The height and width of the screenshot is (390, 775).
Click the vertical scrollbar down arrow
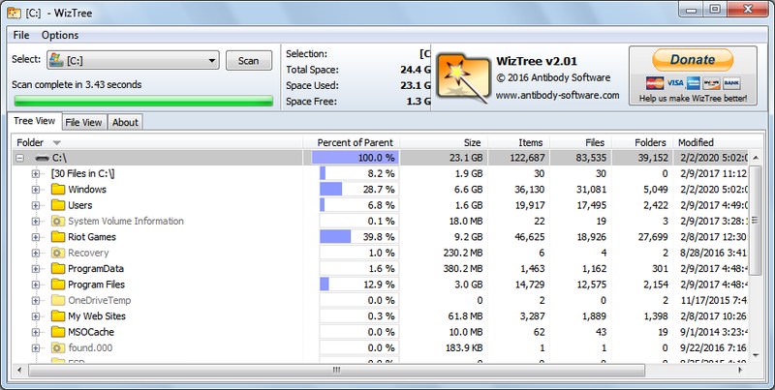click(756, 355)
